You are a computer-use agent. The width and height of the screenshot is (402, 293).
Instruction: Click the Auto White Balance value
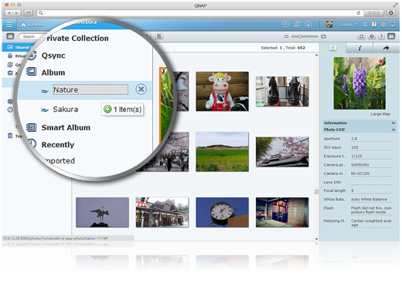(x=369, y=199)
